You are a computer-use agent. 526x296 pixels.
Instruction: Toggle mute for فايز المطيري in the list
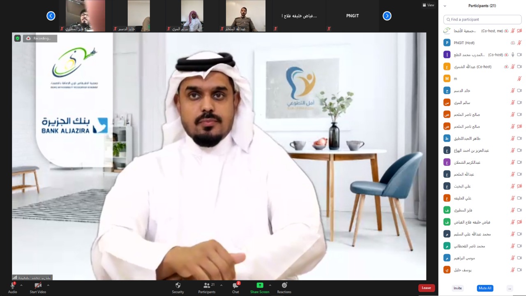click(x=513, y=210)
